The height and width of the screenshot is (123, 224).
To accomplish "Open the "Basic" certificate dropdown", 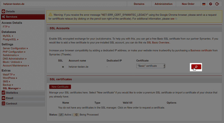I will 151,66.
